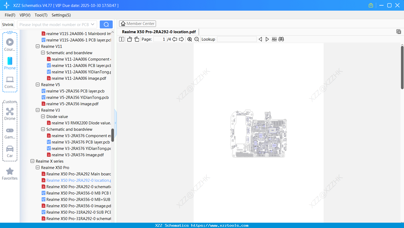This screenshot has width=404, height=228.
Task: Collapse the Diode value node
Action: (43, 116)
